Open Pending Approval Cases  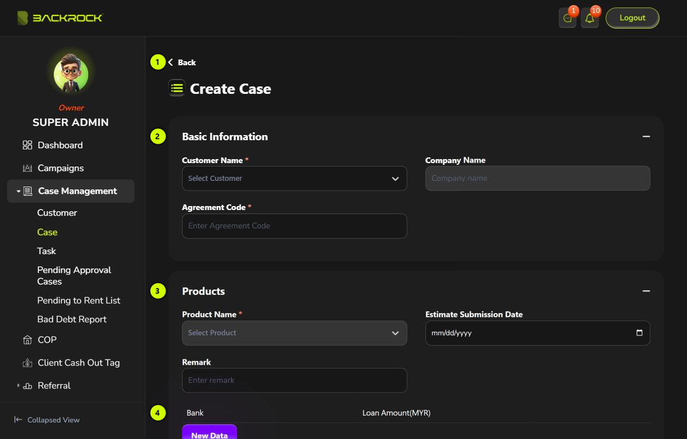pyautogui.click(x=74, y=276)
